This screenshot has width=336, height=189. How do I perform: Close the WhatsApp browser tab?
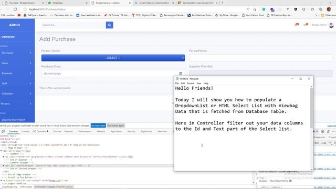point(87,3)
